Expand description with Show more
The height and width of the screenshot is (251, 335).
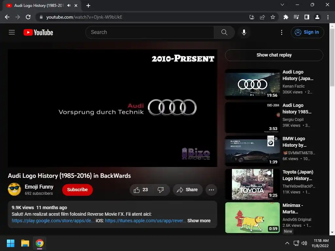199,221
